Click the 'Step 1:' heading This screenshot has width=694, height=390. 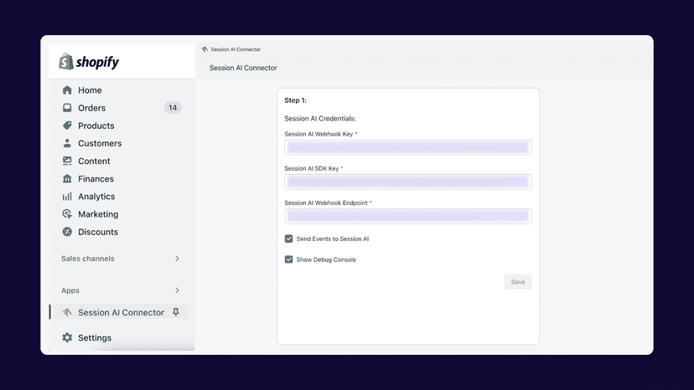click(295, 100)
